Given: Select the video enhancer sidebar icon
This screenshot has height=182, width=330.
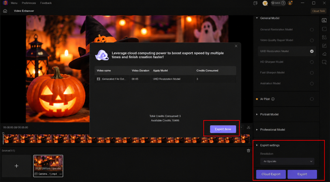Looking at the screenshot, I should (x=324, y=20).
